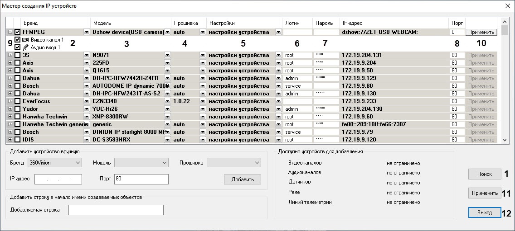The height and width of the screenshot is (231, 515).
Task: Expand the Hanwha Techwin XNP-8300RW row
Action: click(10, 117)
